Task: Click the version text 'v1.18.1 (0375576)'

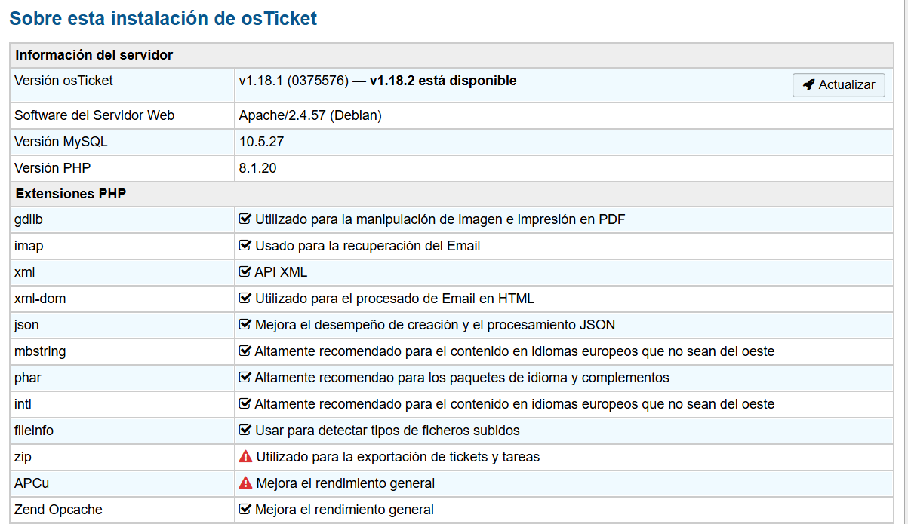Action: click(x=294, y=81)
